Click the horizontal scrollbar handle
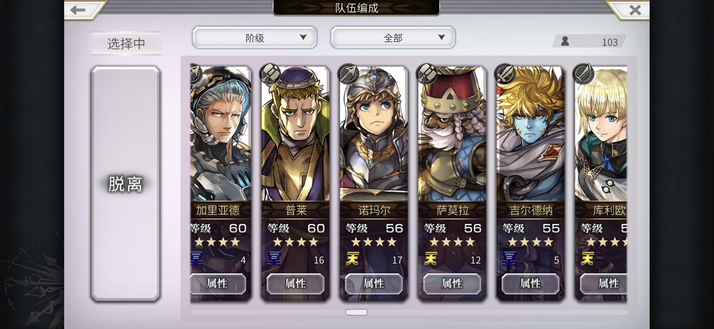Viewport: 714px width, 329px height. coord(356,312)
